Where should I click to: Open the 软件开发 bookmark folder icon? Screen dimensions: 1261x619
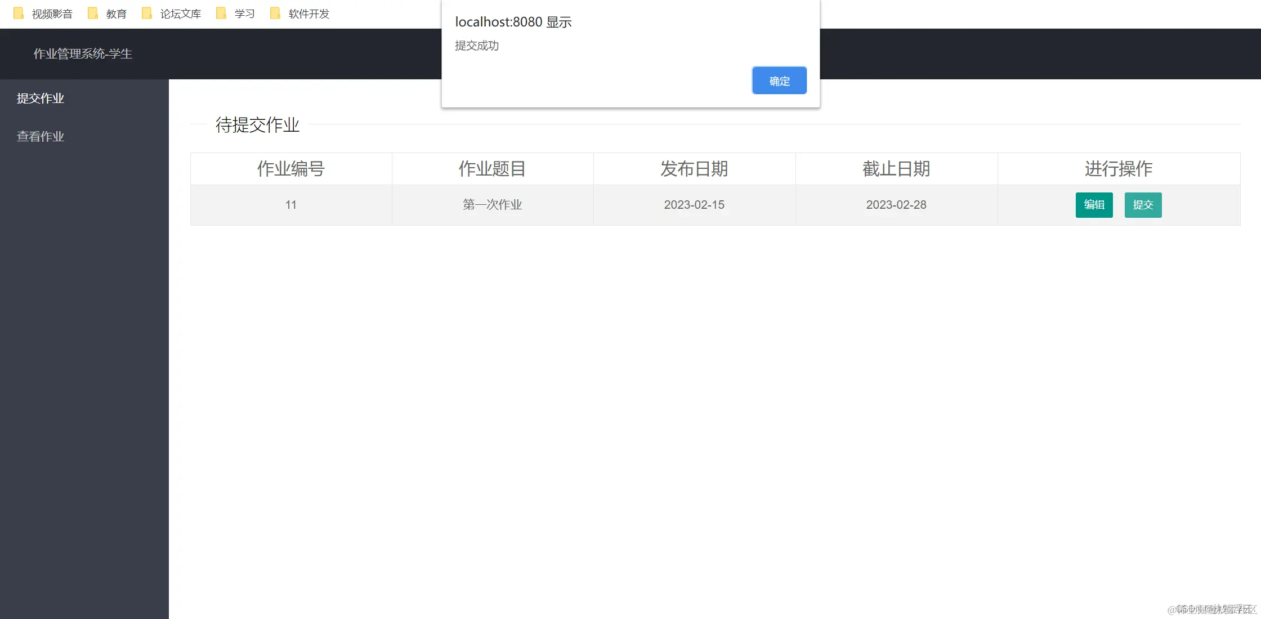[x=275, y=13]
